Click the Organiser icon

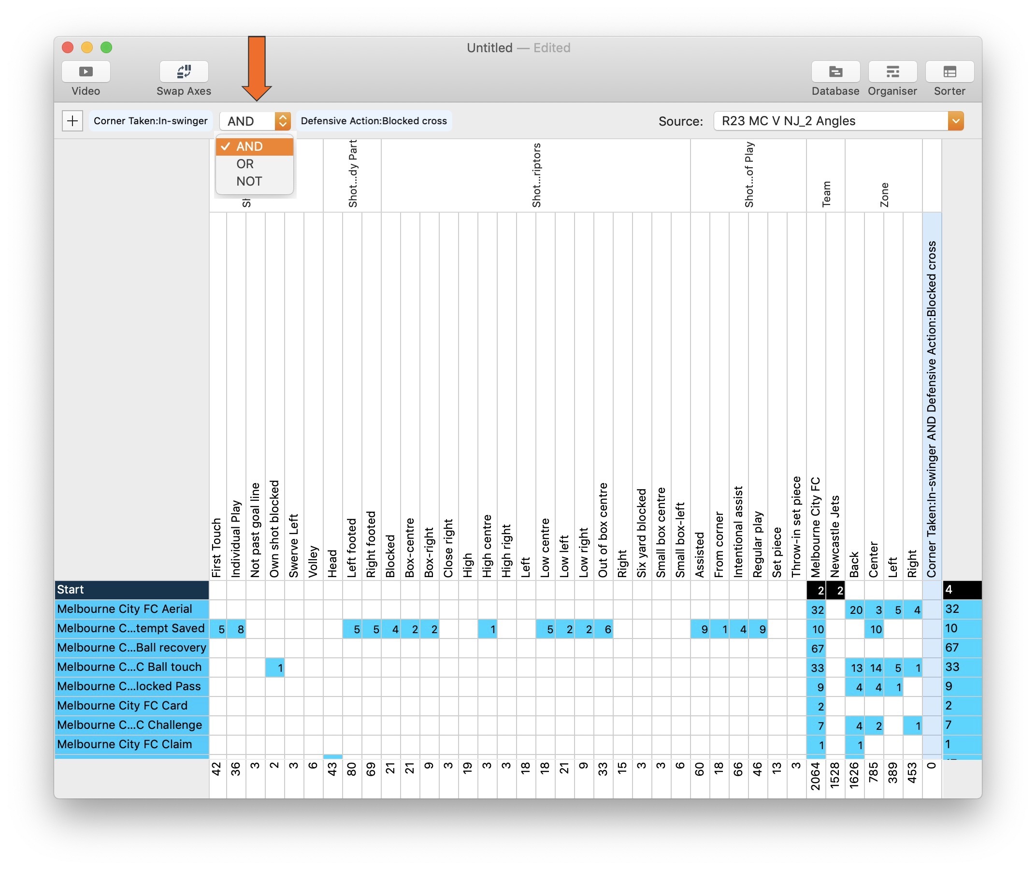892,72
